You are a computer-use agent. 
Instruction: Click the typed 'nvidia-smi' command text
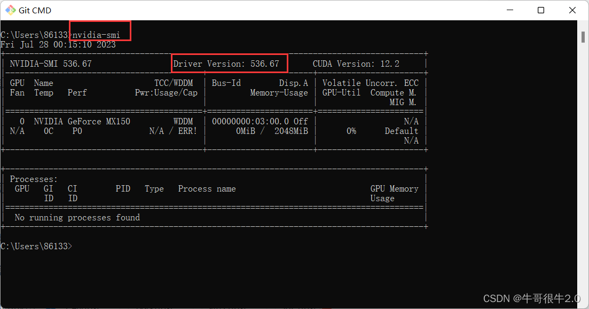coord(96,35)
